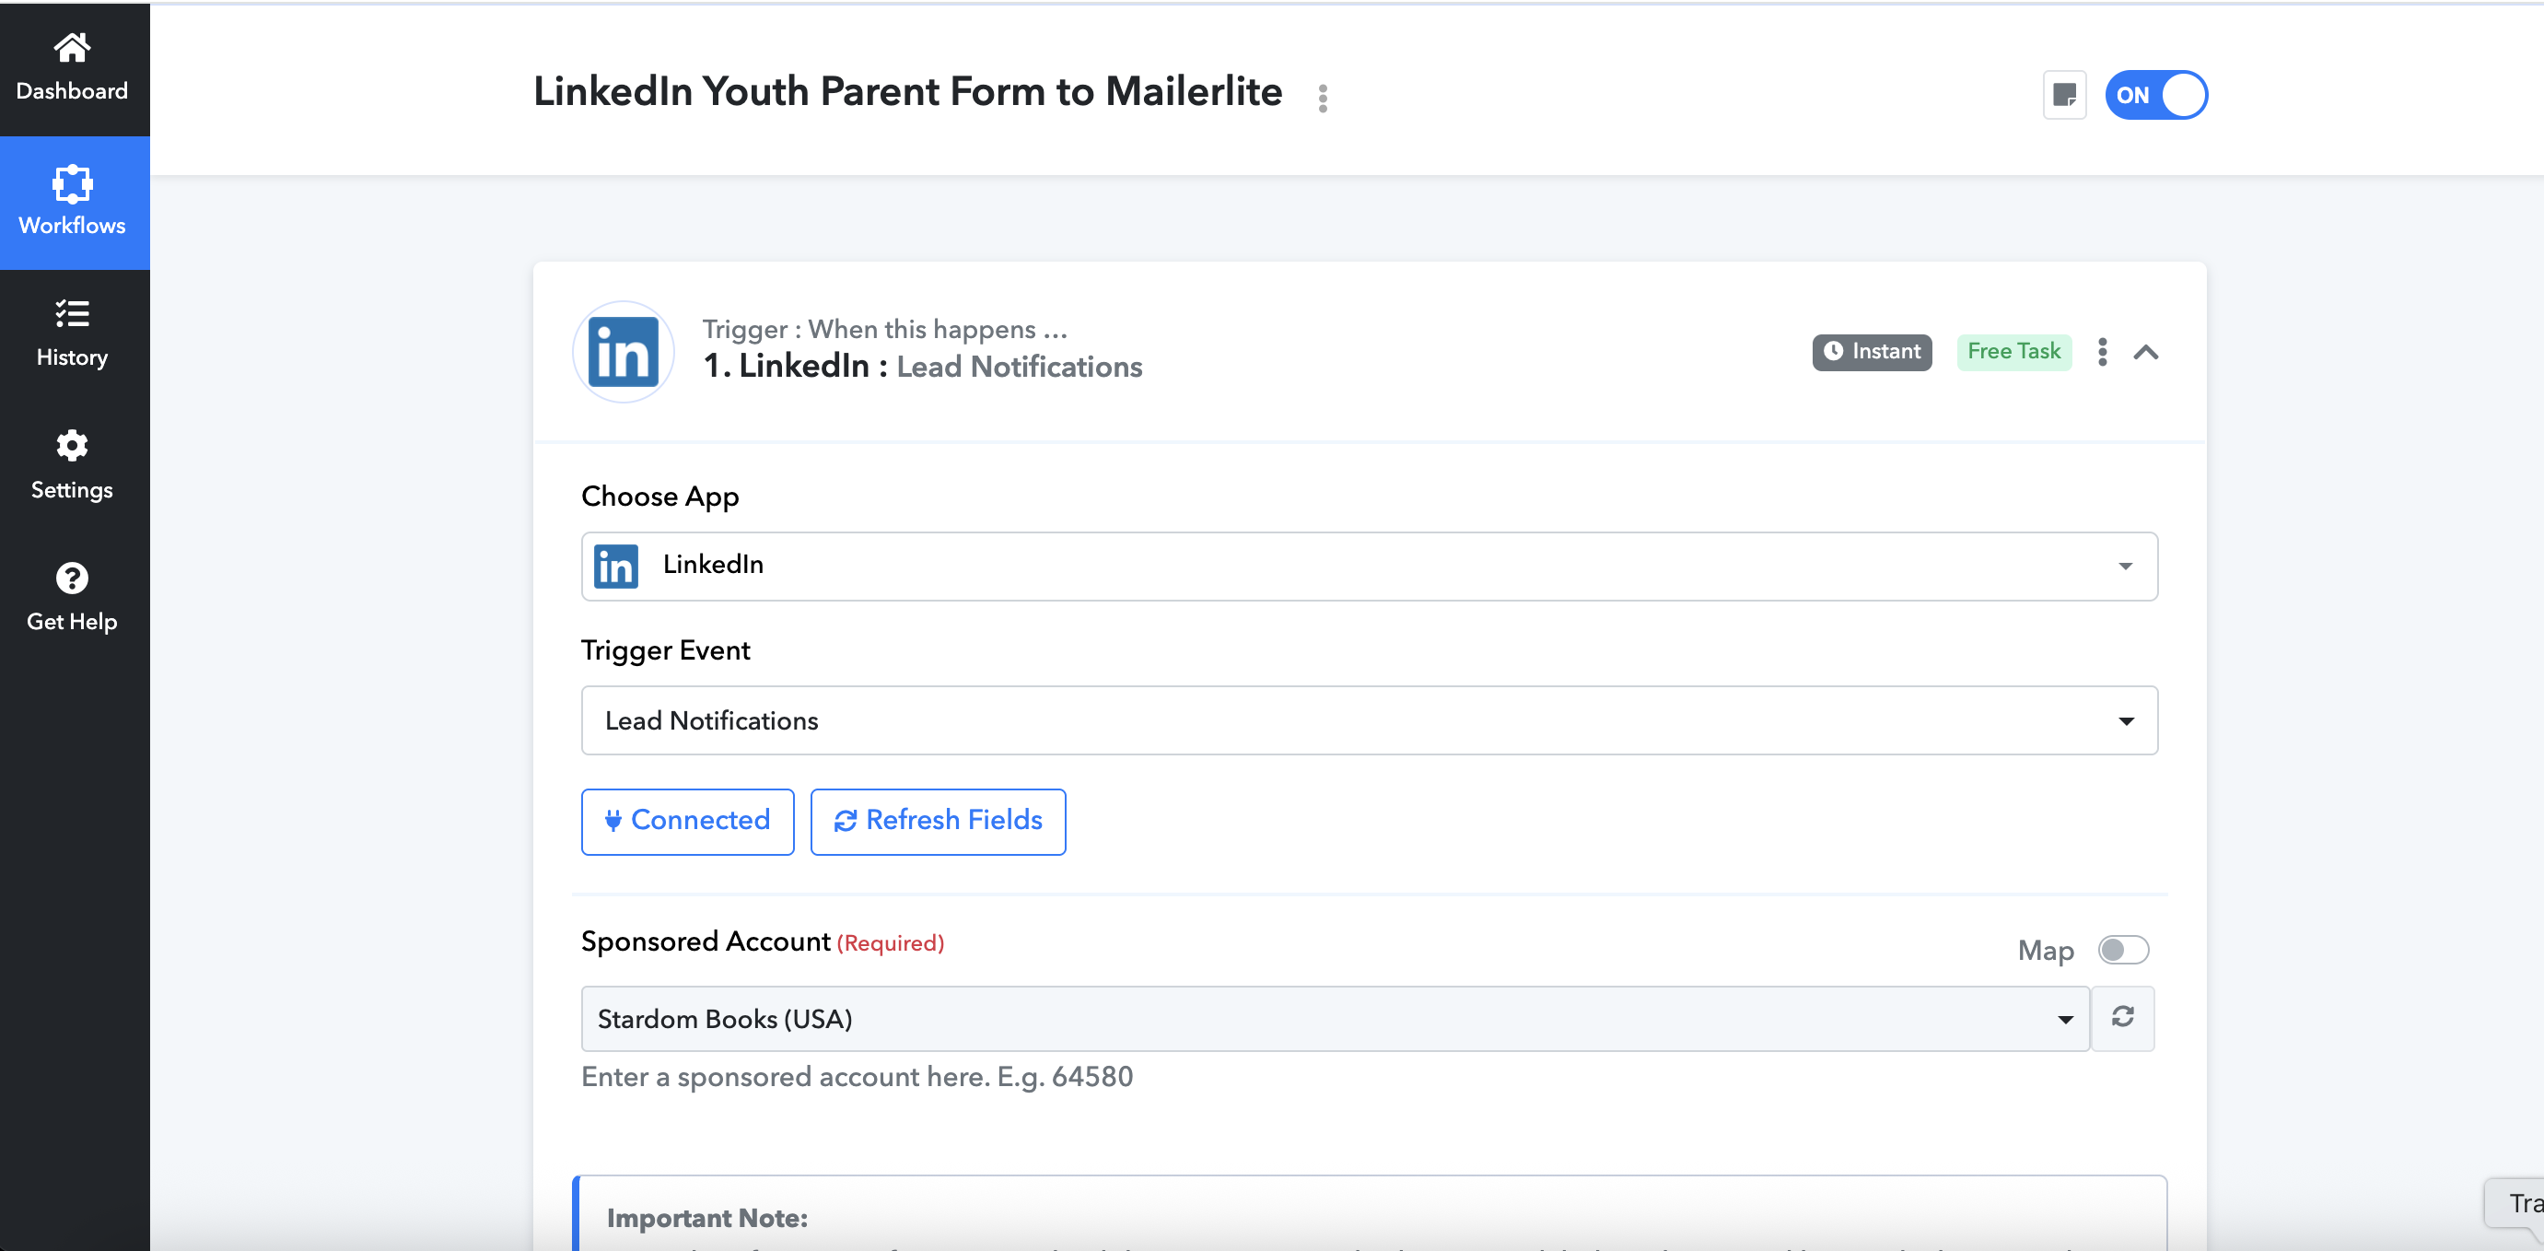Open the Settings gear icon

click(71, 446)
